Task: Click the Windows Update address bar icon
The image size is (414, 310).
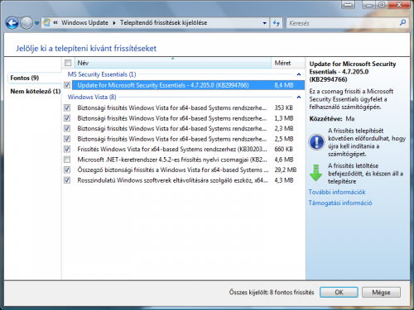Action: coord(46,22)
